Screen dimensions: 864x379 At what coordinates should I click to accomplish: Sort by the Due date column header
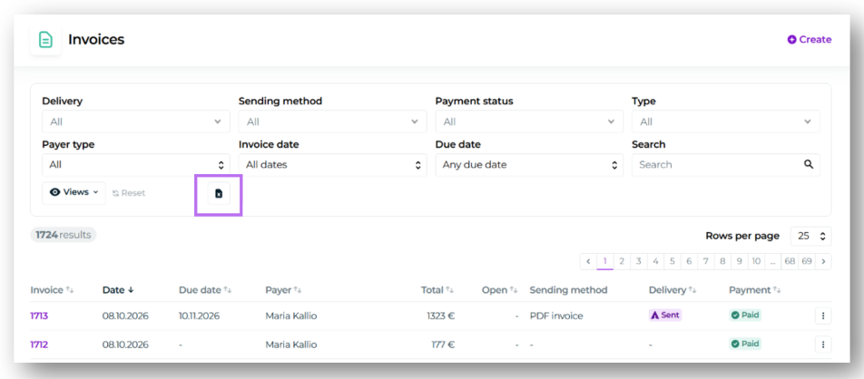pyautogui.click(x=204, y=290)
